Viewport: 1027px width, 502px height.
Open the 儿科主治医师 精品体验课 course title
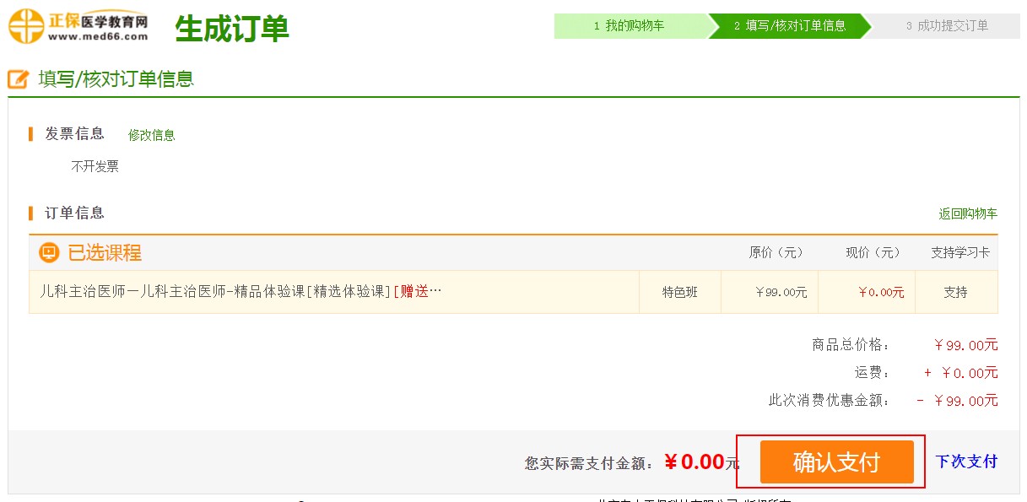[216, 291]
